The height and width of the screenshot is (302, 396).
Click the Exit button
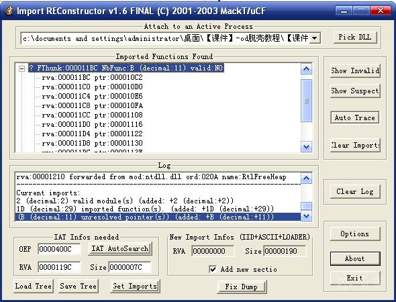point(355,279)
